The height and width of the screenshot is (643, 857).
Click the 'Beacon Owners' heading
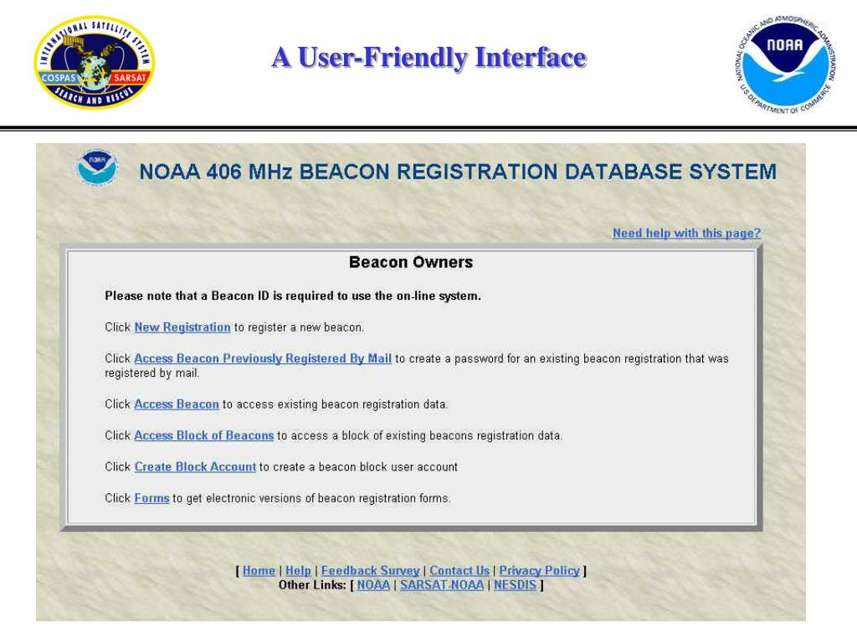click(411, 262)
